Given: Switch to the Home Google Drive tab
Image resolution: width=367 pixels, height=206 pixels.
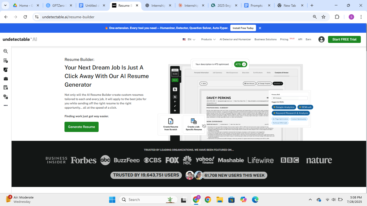Looking at the screenshot, I should (x=26, y=5).
